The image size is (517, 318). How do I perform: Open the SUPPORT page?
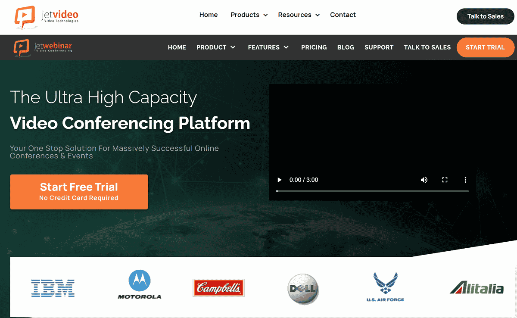(x=379, y=47)
